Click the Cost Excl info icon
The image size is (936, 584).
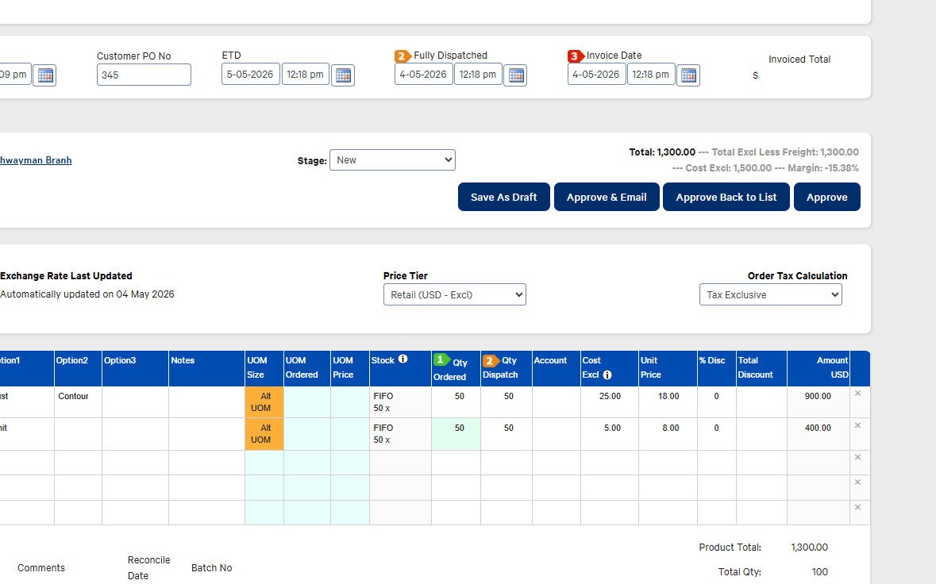pyautogui.click(x=607, y=375)
